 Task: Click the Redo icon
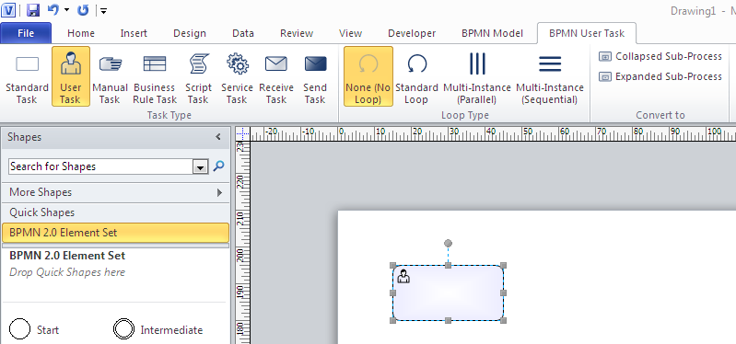83,10
